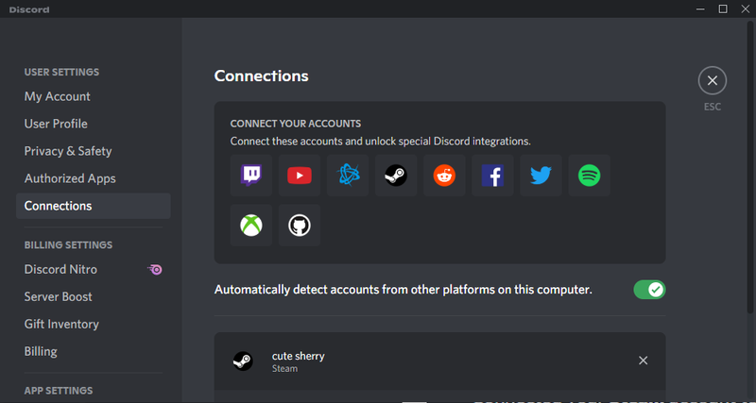Screen dimensions: 756x403
Task: Connect a Steam account from icon grid
Action: coord(396,176)
